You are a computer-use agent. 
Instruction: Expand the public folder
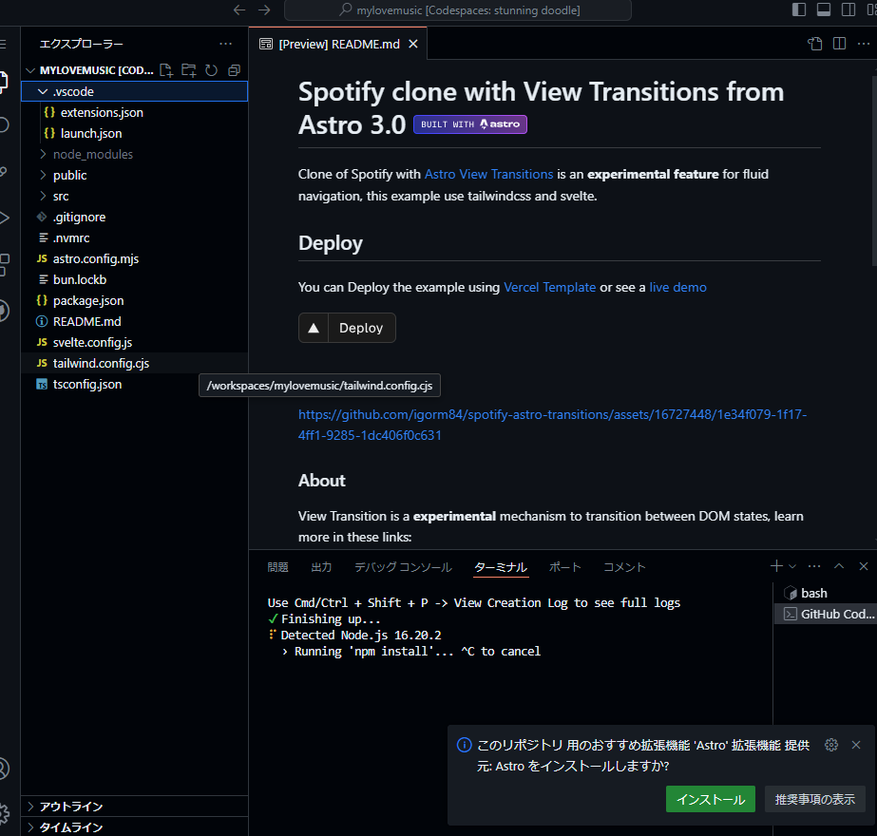pos(134,175)
